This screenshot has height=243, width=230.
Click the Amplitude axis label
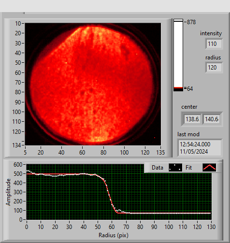pyautogui.click(x=8, y=192)
